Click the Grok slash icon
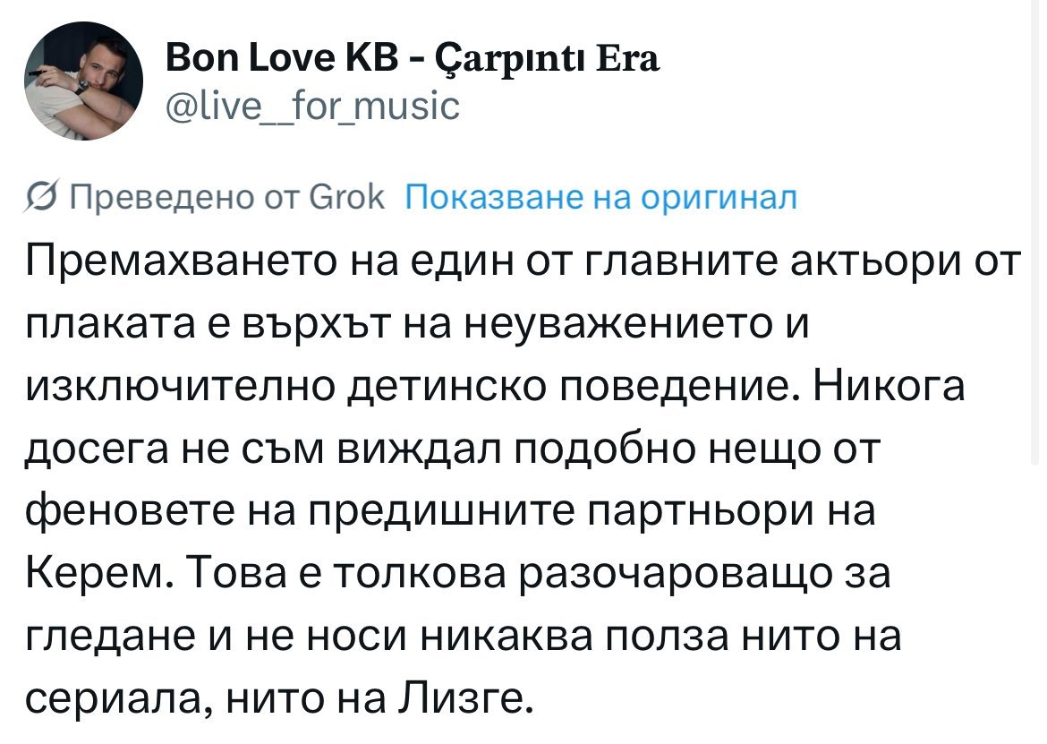Viewport: 1047px width, 744px height. (39, 196)
